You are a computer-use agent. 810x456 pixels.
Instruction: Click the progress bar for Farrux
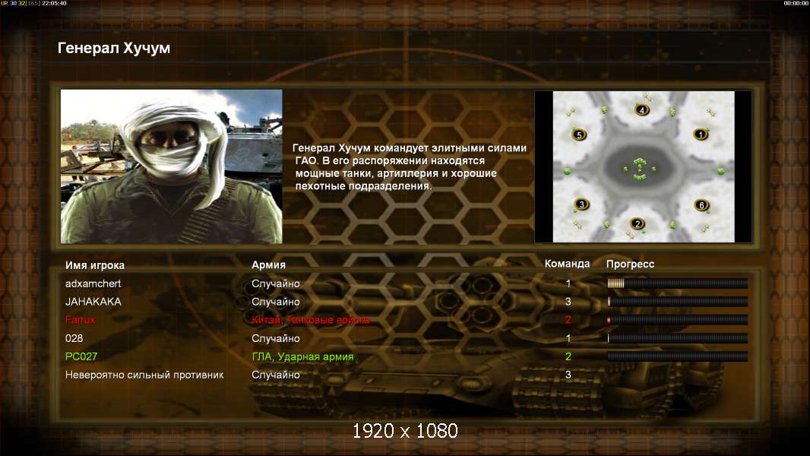(677, 320)
